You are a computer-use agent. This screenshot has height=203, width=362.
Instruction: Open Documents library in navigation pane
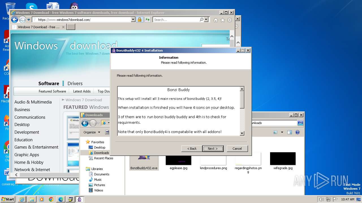[102, 174]
